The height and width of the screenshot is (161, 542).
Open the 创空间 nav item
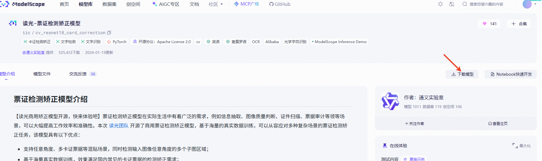point(133,4)
